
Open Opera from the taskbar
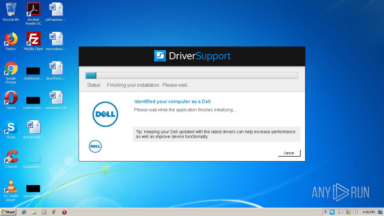click(x=64, y=212)
